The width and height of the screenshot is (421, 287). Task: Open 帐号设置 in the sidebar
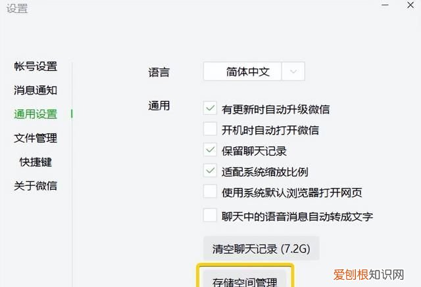pos(36,66)
